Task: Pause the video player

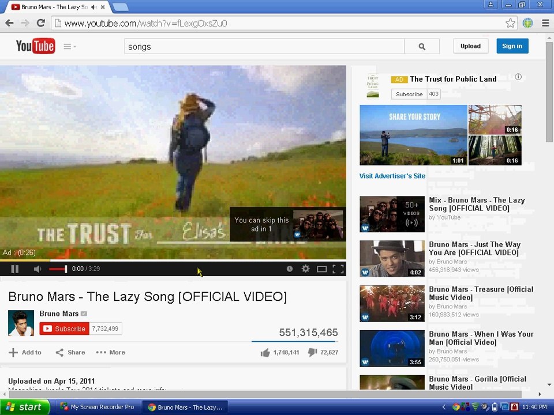Action: pyautogui.click(x=14, y=269)
